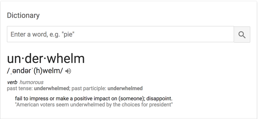Click the "Dictionary" heading
This screenshot has width=258, height=119.
click(x=23, y=15)
